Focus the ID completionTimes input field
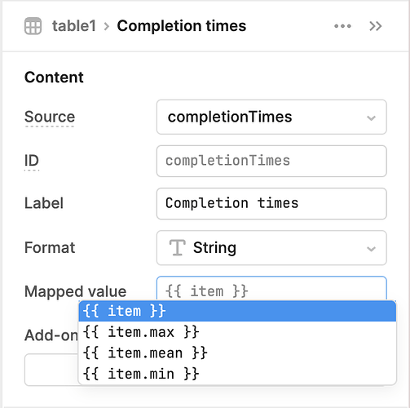The image size is (410, 408). pos(271,161)
